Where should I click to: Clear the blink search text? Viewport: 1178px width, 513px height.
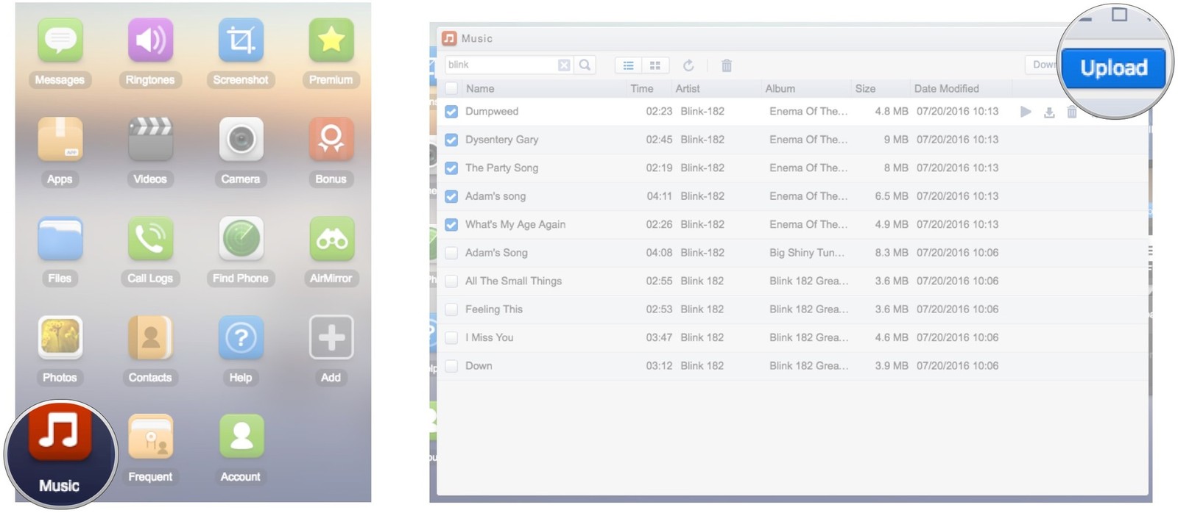[564, 65]
